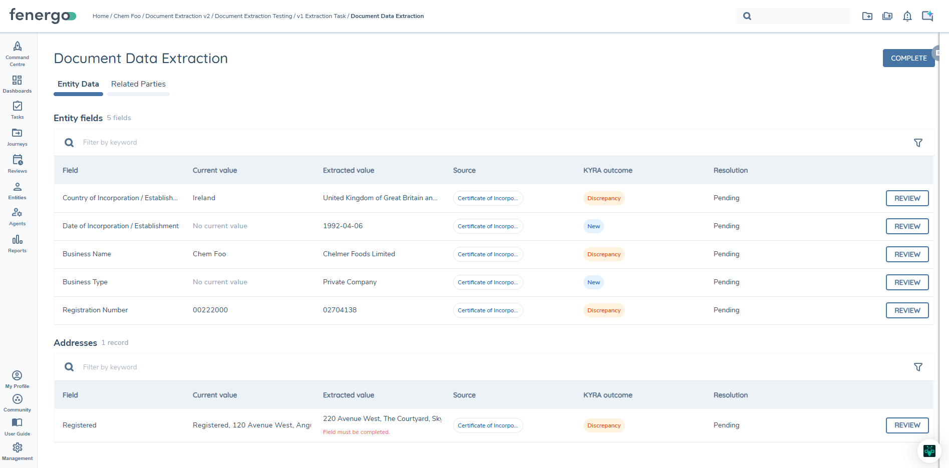
Task: Toggle the side panel handle near COMPLETE
Action: pos(937,53)
